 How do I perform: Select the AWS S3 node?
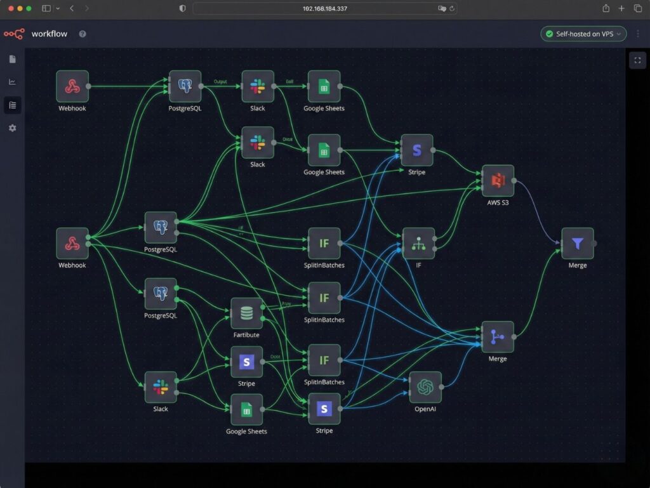tap(498, 181)
